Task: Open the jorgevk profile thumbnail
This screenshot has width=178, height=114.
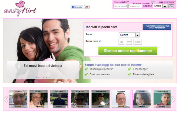Action: (18, 99)
